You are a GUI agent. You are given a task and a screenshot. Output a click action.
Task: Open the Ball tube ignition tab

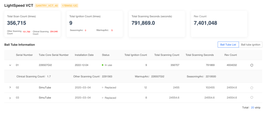click(x=250, y=44)
